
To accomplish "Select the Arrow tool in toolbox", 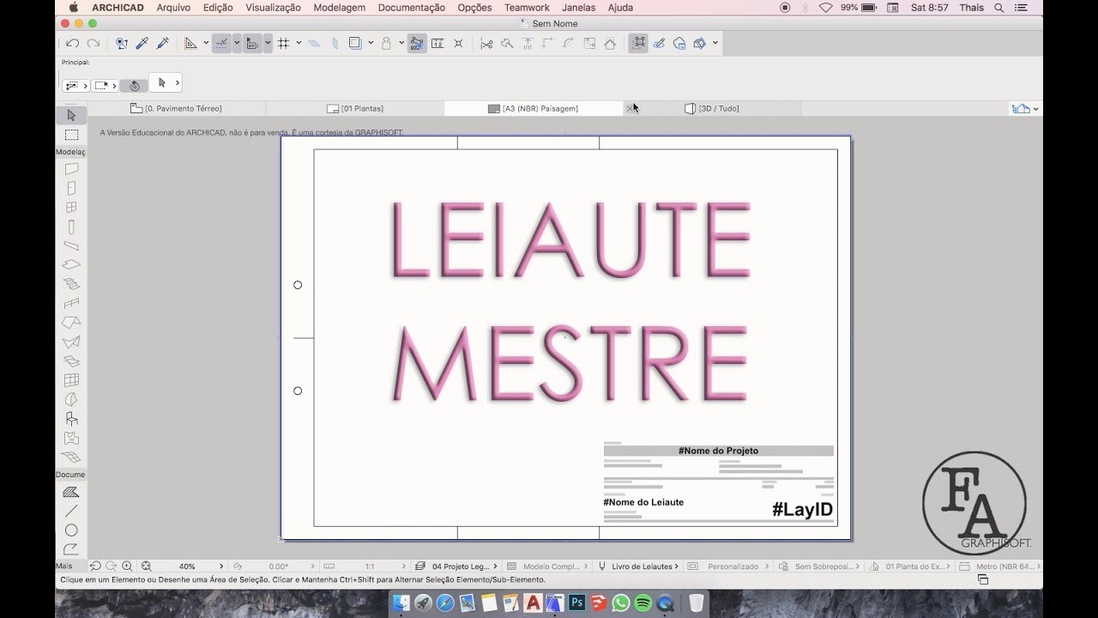I will click(71, 115).
